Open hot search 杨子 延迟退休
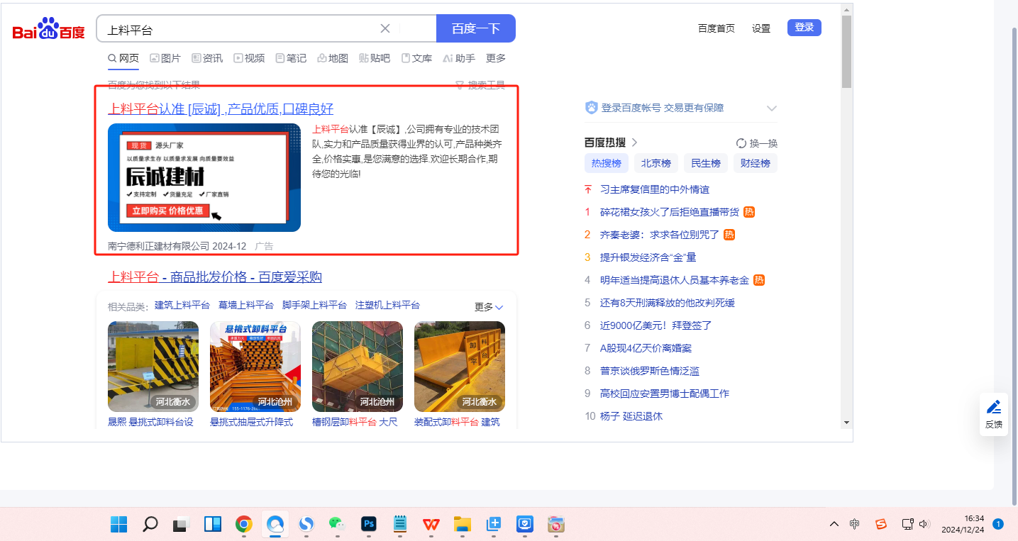Image resolution: width=1018 pixels, height=541 pixels. click(x=631, y=416)
